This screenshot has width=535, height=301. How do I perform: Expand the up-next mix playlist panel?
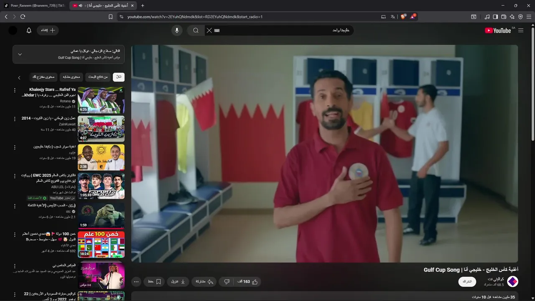20,54
